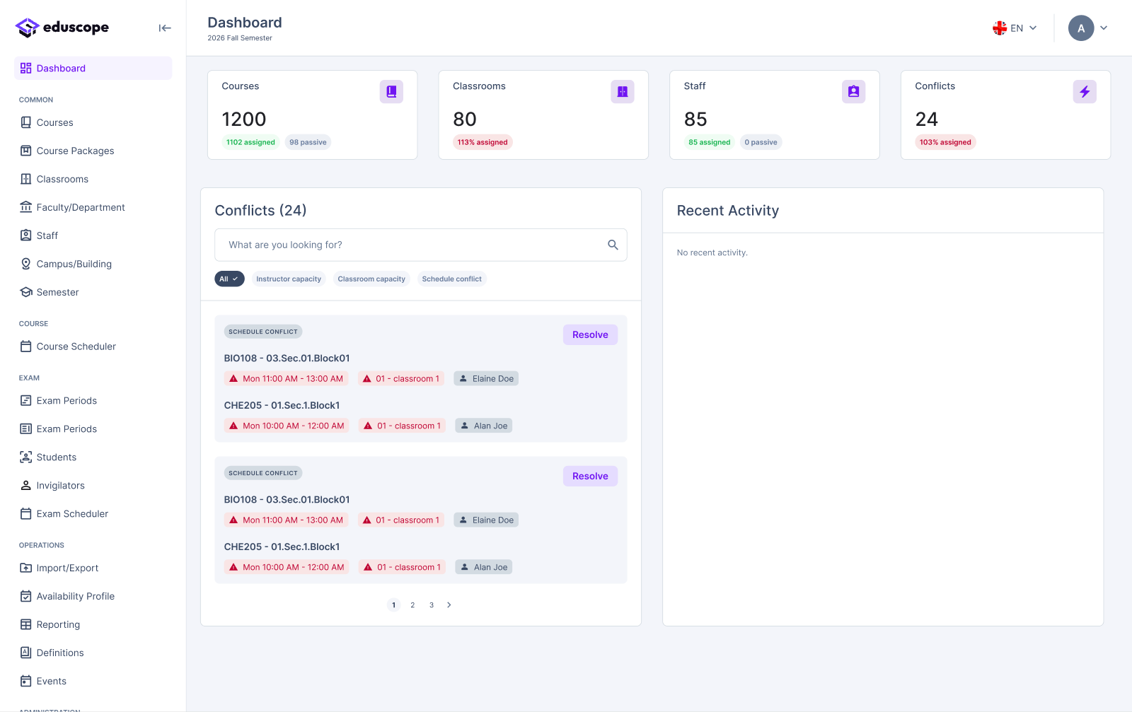Click the Availability Profile icon
Image resolution: width=1132 pixels, height=712 pixels.
[26, 596]
